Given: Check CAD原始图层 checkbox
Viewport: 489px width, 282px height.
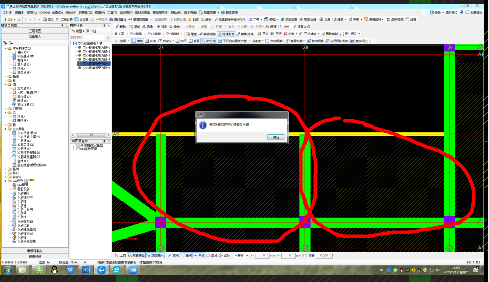Looking at the screenshot, I should point(78,149).
